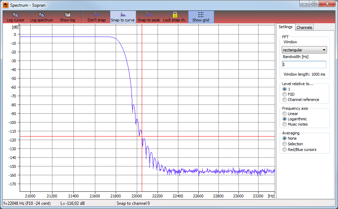
Task: Switch to the Settings tab
Action: point(285,27)
